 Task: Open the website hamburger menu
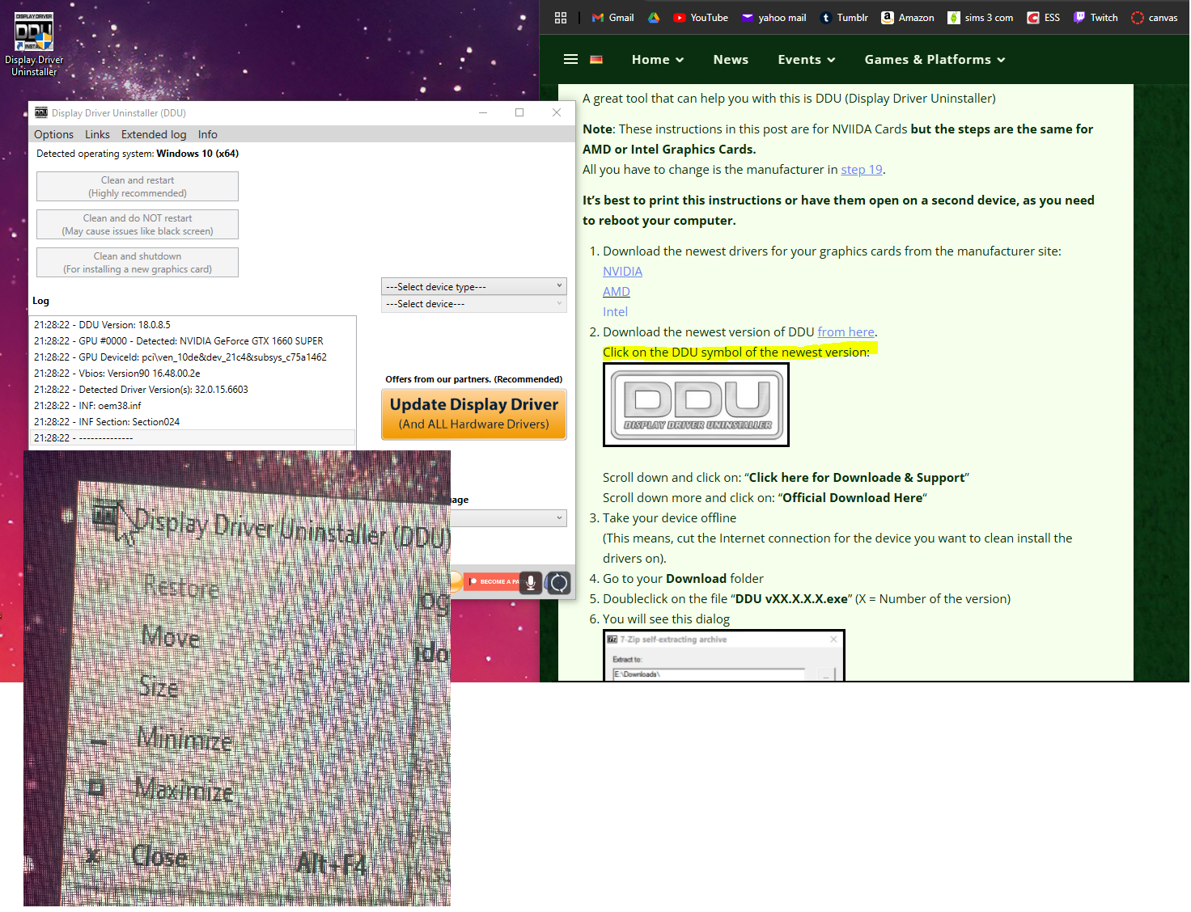coord(570,59)
